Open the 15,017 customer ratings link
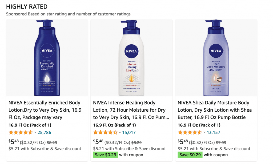This screenshot has height=164, width=273. (x=129, y=132)
